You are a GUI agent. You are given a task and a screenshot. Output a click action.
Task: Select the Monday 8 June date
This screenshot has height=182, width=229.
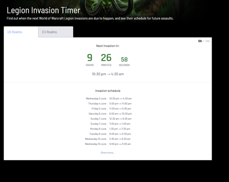98,129
